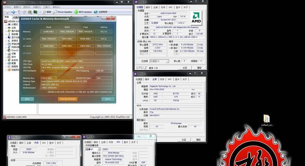Open 处理器 #1 dropdown in top CPU-Z window
Viewport: 305px width, 166px height.
(x=159, y=61)
